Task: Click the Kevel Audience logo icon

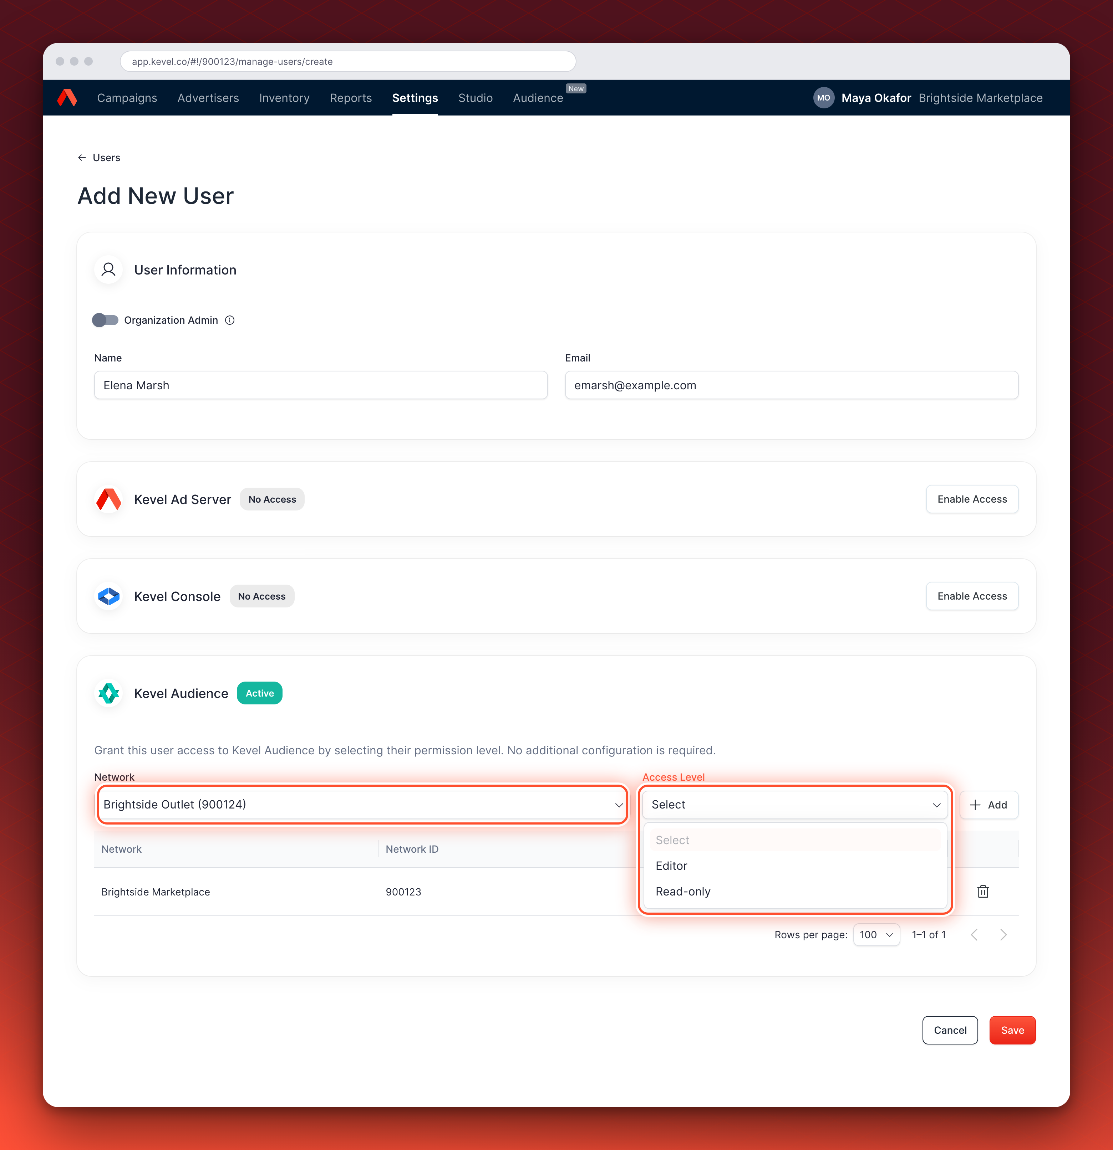Action: coord(108,693)
